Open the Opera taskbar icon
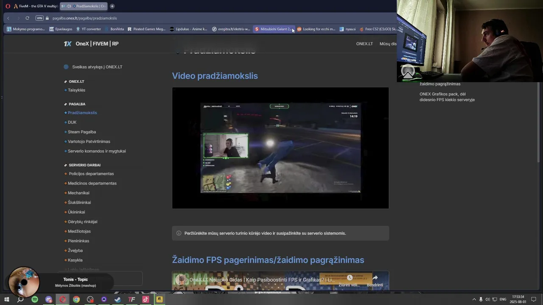Image resolution: width=543 pixels, height=305 pixels. point(62,299)
